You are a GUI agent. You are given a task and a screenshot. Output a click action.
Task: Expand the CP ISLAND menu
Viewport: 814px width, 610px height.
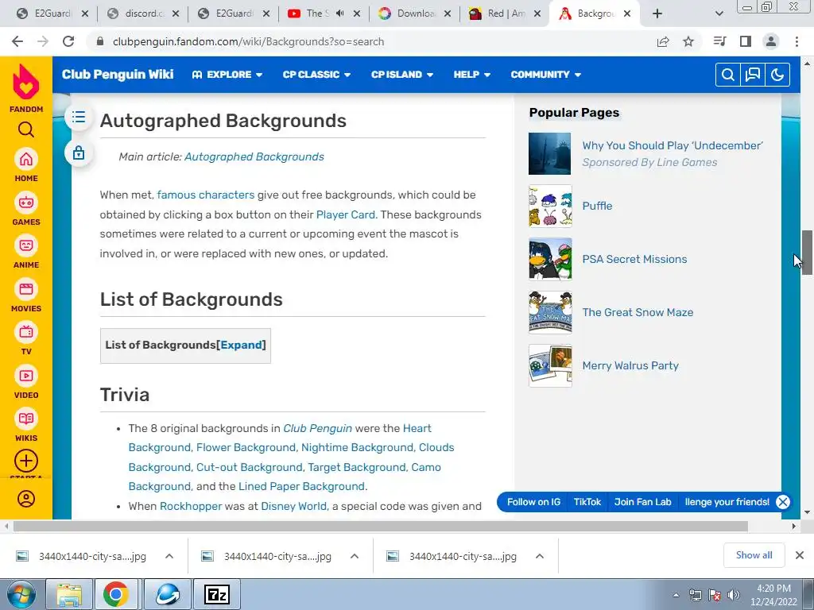(x=402, y=75)
